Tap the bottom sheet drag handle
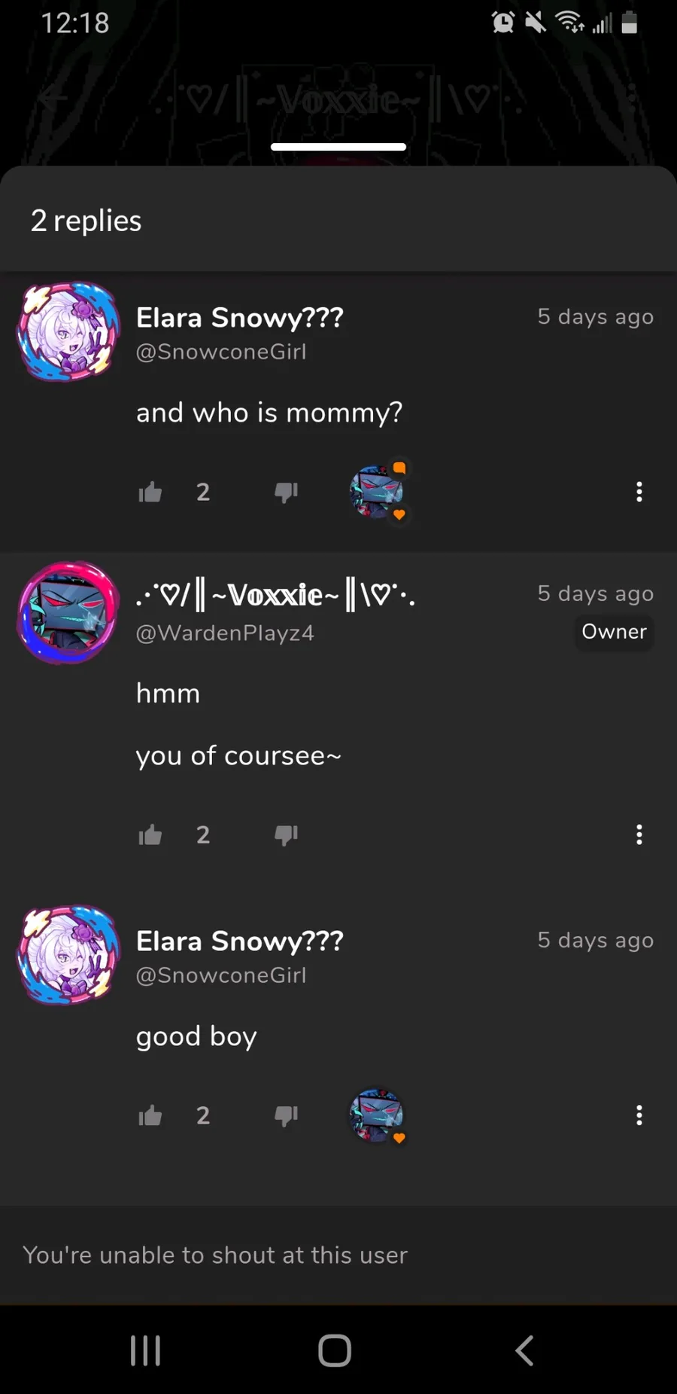This screenshot has width=677, height=1394. [338, 147]
